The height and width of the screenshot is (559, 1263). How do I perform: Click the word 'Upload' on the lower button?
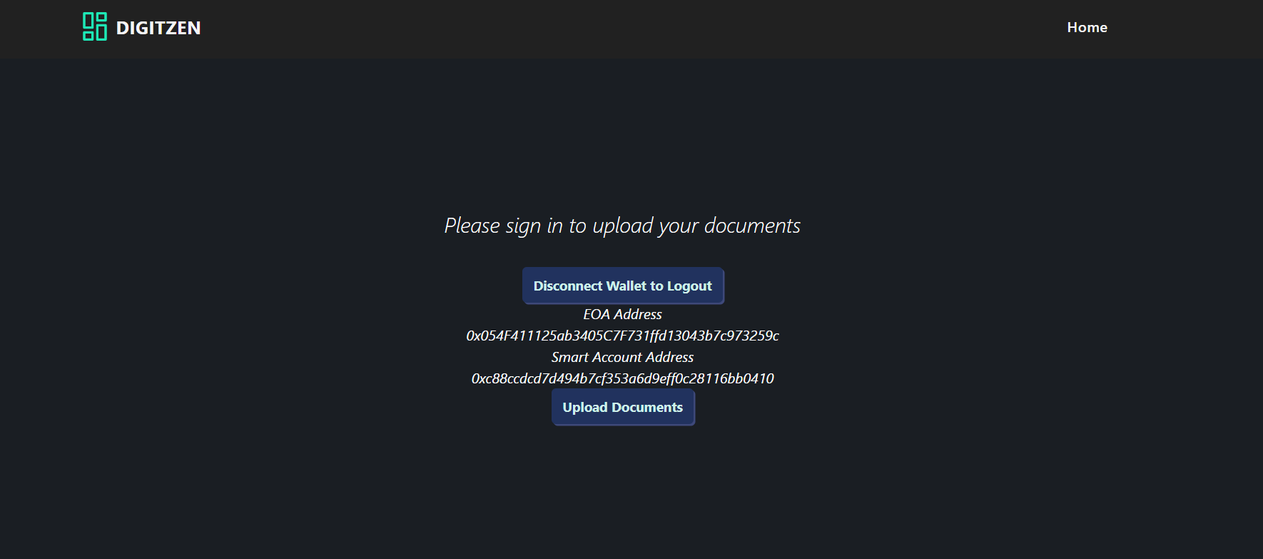tap(585, 407)
